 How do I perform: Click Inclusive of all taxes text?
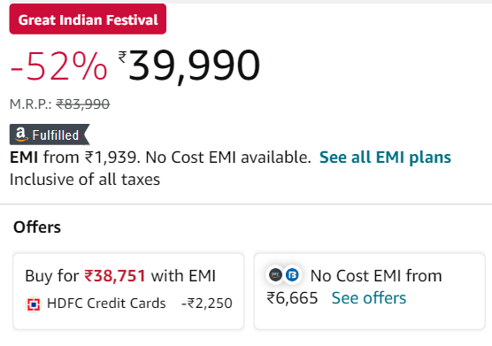pos(85,180)
